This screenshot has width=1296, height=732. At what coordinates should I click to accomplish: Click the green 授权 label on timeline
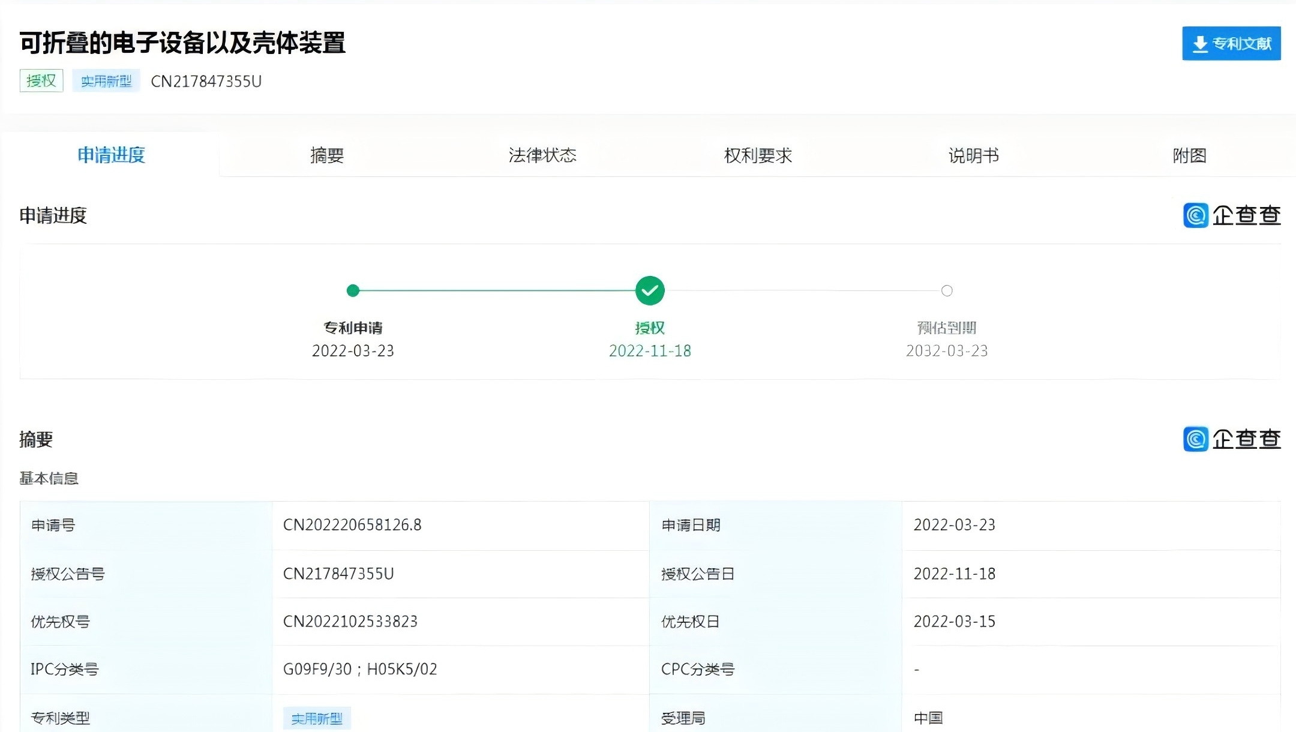click(x=650, y=328)
